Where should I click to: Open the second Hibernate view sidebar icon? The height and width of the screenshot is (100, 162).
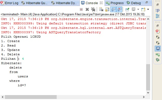(x=158, y=43)
